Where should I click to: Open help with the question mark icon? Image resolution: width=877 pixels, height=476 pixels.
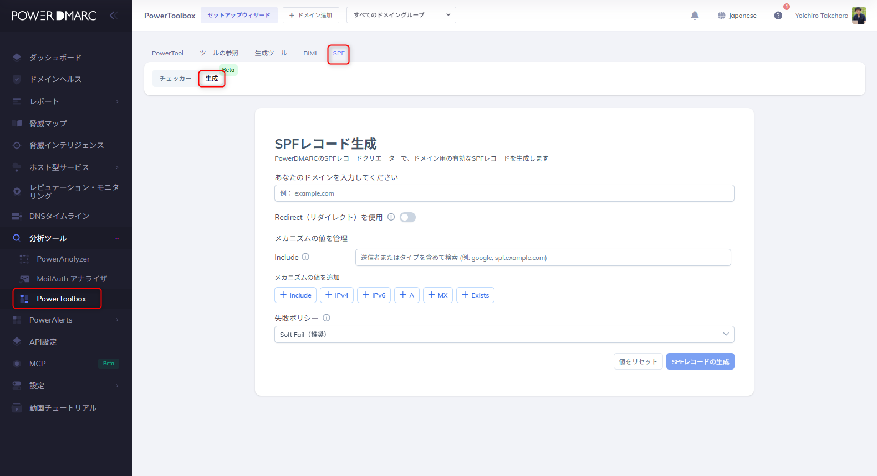(x=778, y=16)
